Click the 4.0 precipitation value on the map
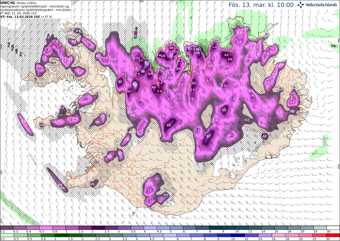This screenshot has width=340, height=241. [198, 49]
